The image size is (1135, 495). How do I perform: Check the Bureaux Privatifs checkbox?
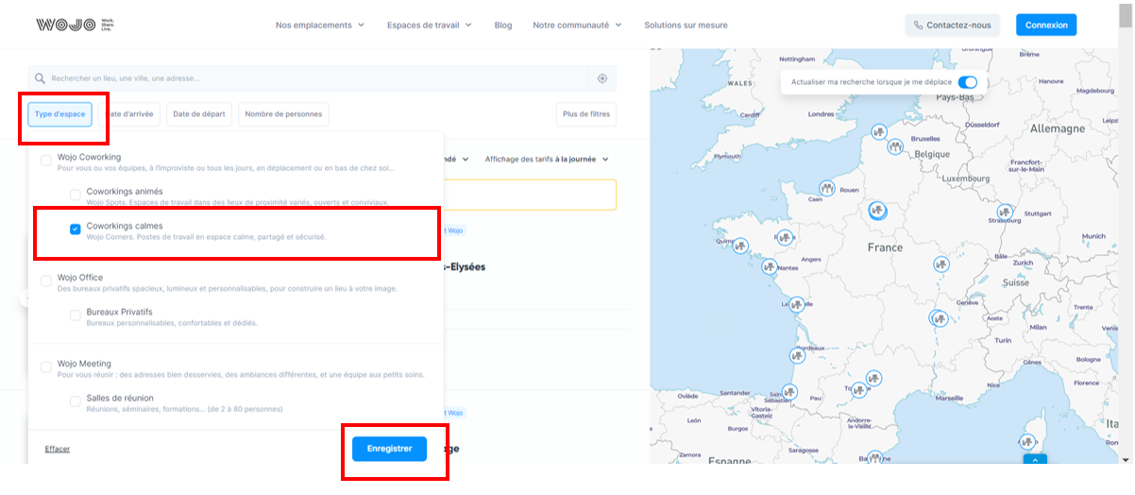coord(76,316)
